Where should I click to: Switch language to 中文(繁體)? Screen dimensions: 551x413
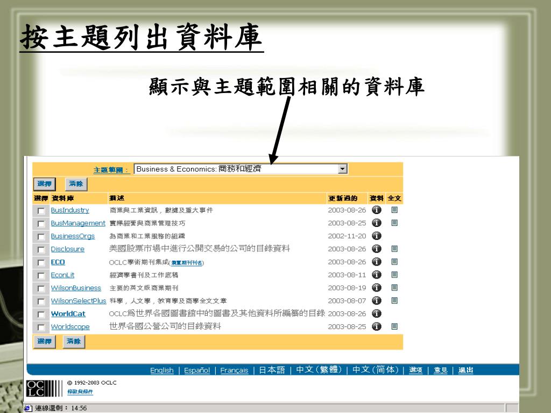pyautogui.click(x=319, y=370)
